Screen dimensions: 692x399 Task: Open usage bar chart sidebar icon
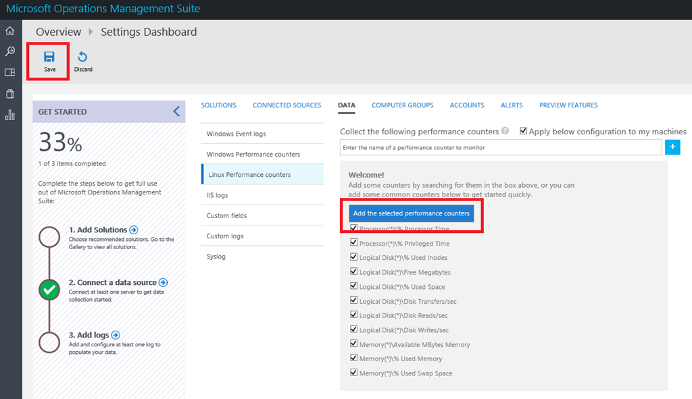(9, 115)
